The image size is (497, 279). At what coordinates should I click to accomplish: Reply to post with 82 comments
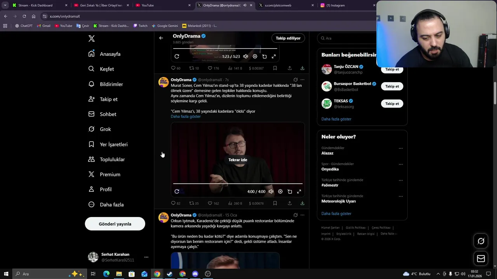tap(176, 203)
